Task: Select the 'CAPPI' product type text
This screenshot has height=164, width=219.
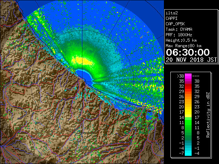Action: (x=171, y=18)
